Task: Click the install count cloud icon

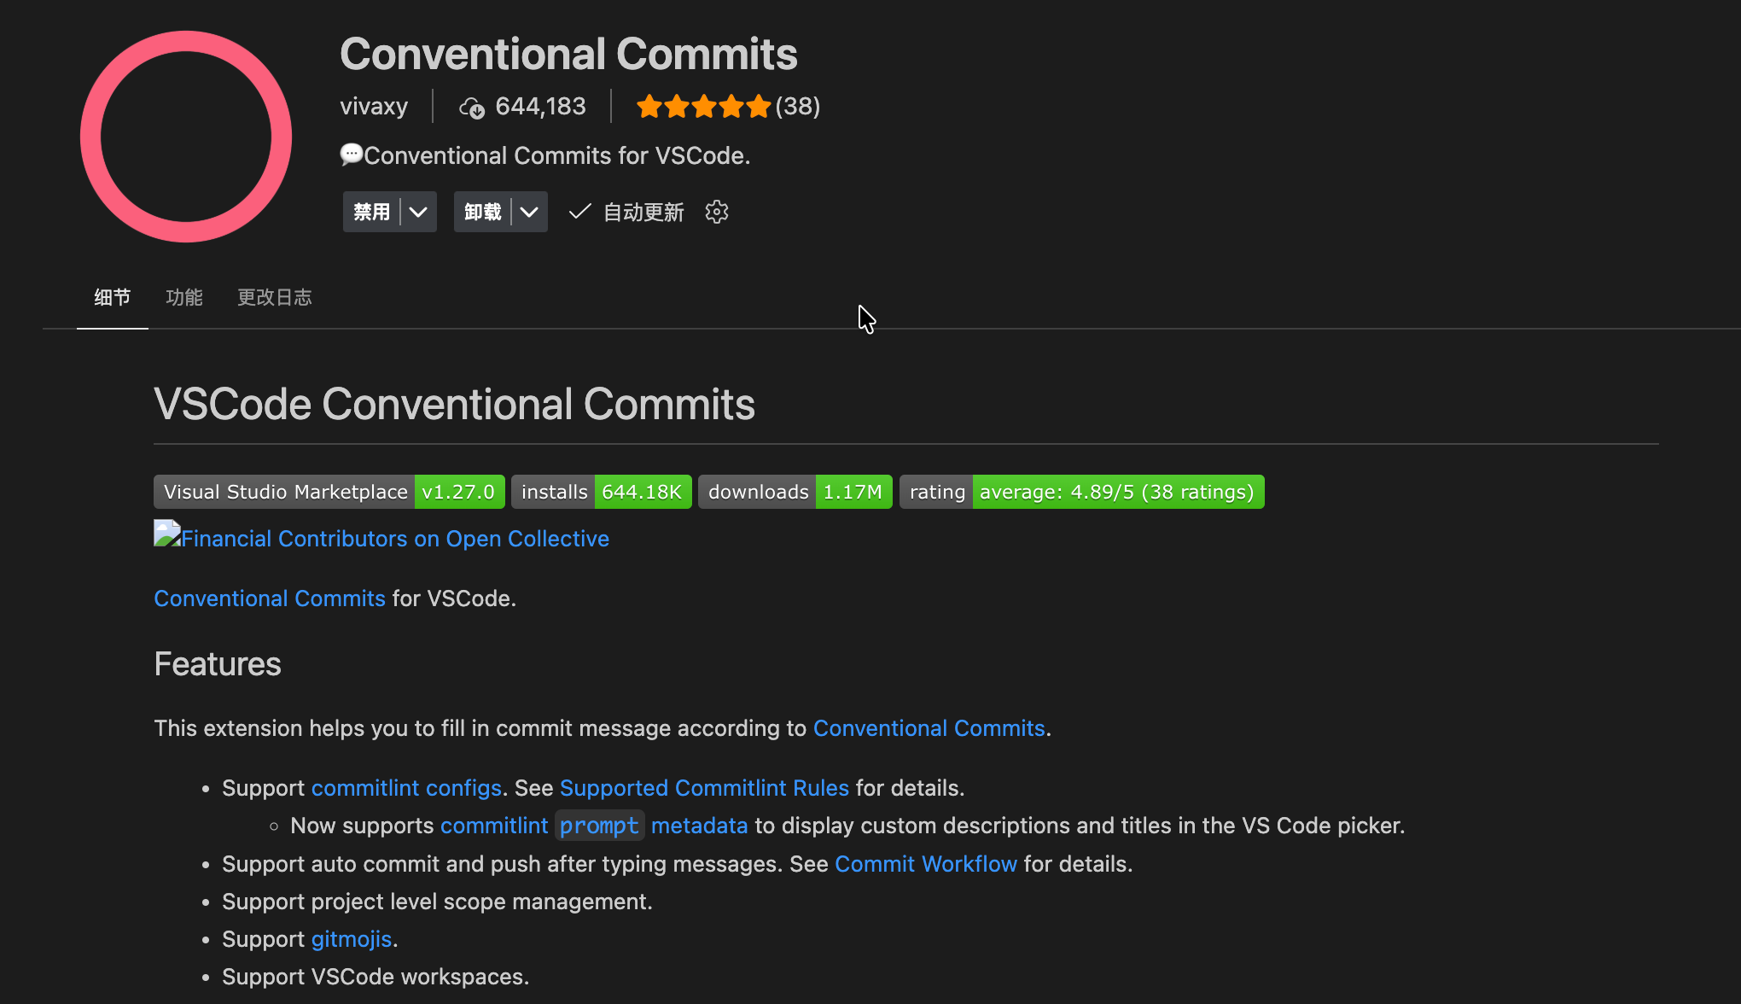Action: (472, 108)
